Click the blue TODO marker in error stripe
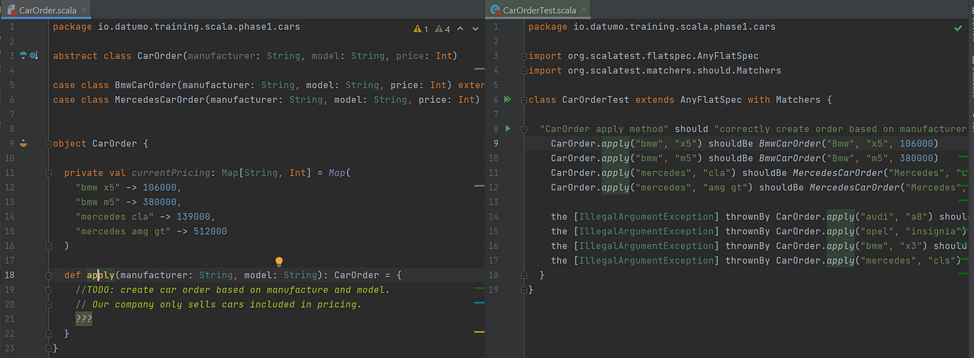974x358 pixels. pos(479,303)
